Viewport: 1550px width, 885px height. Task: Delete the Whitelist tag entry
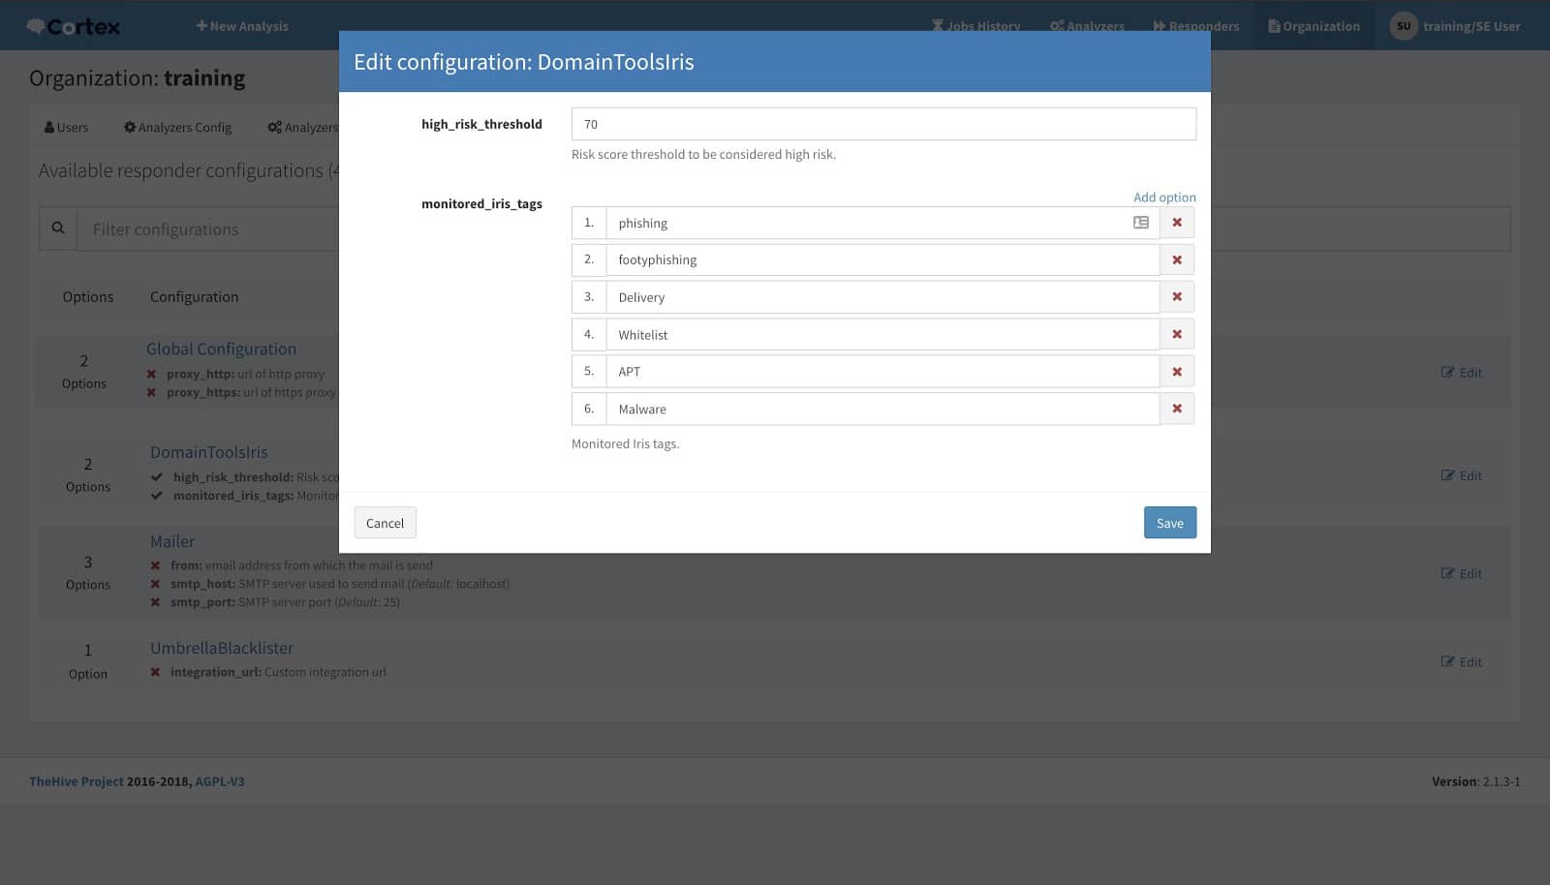point(1177,334)
